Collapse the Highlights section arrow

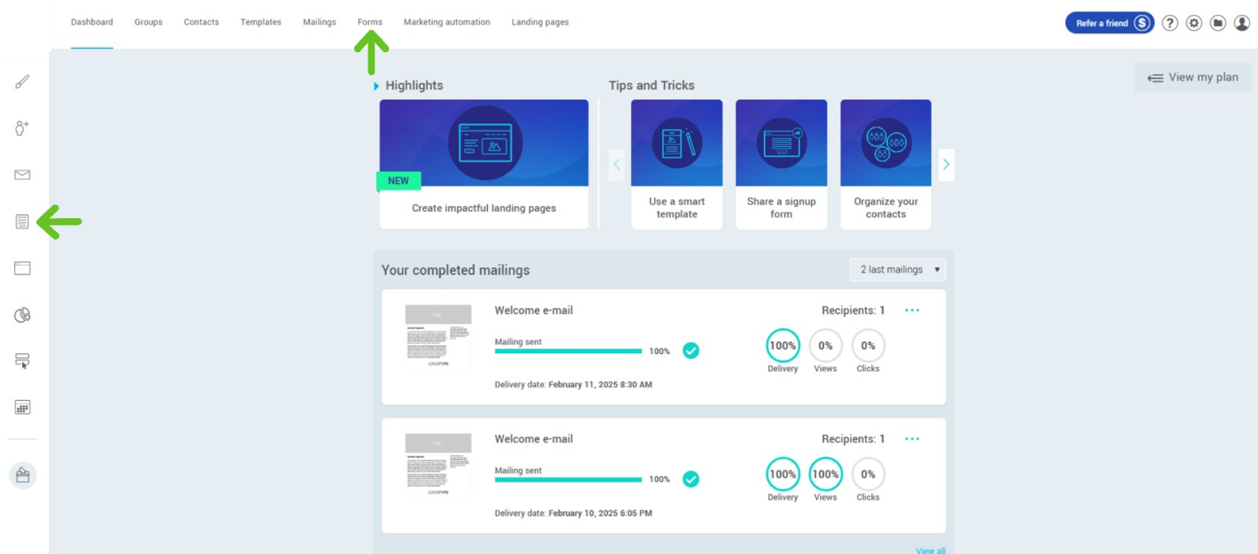click(376, 86)
